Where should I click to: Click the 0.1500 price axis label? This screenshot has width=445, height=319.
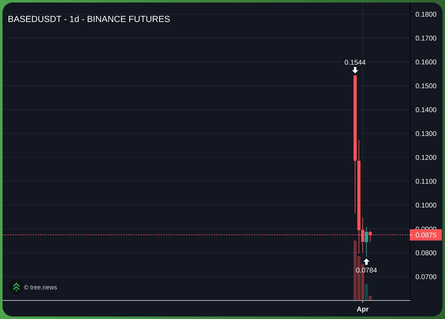click(426, 86)
